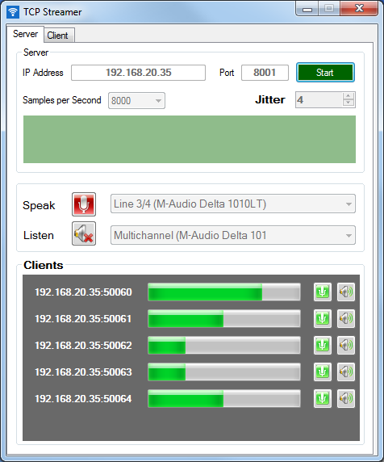Open the Samples per Second dropdown
384x462 pixels.
136,100
